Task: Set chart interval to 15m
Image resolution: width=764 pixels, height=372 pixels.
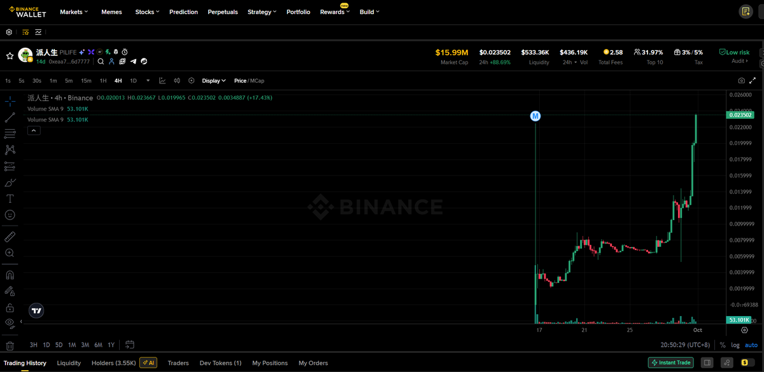Action: tap(86, 81)
